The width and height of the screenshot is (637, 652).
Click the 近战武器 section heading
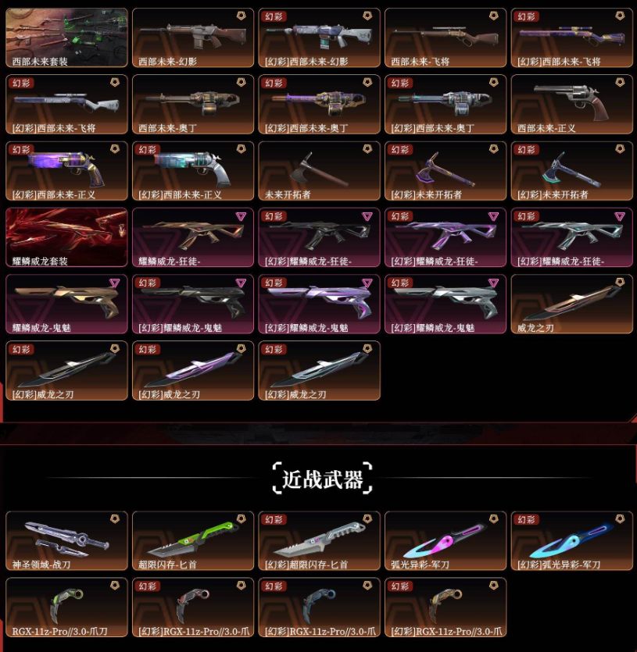[322, 479]
